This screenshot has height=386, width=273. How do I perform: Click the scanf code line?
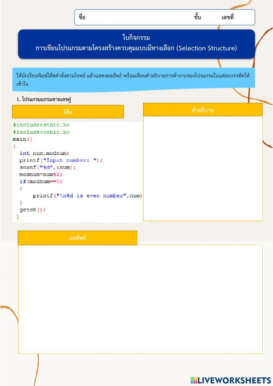click(x=48, y=167)
